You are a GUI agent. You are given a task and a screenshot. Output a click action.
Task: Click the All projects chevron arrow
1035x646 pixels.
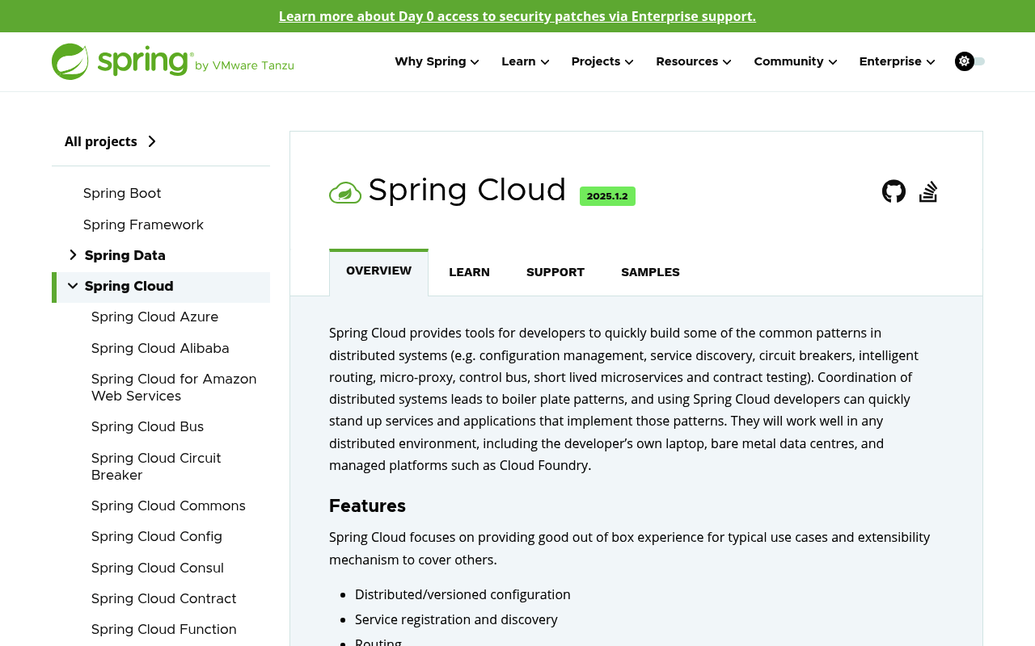pyautogui.click(x=152, y=141)
